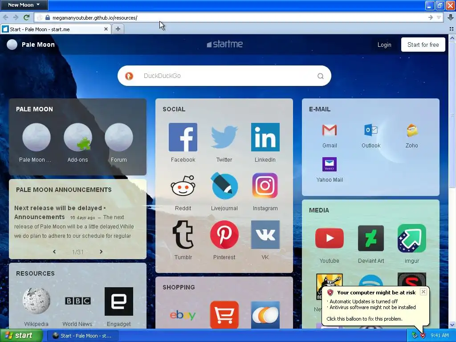
Task: Open the Pinterest icon
Action: pos(224,235)
